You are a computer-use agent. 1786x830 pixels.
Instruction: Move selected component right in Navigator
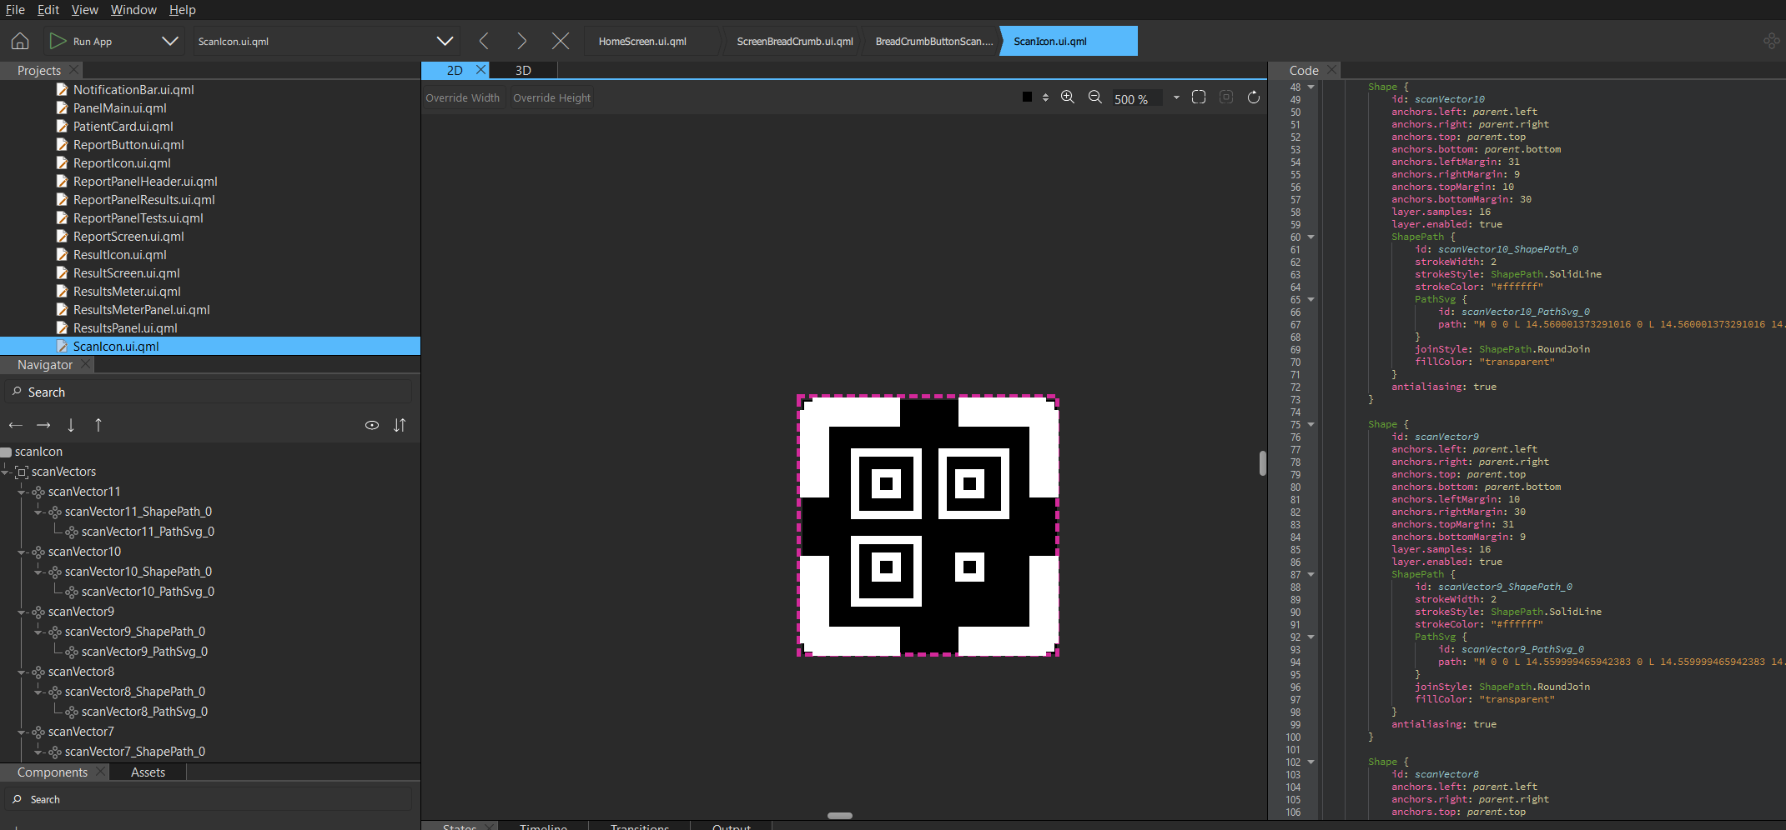tap(43, 425)
